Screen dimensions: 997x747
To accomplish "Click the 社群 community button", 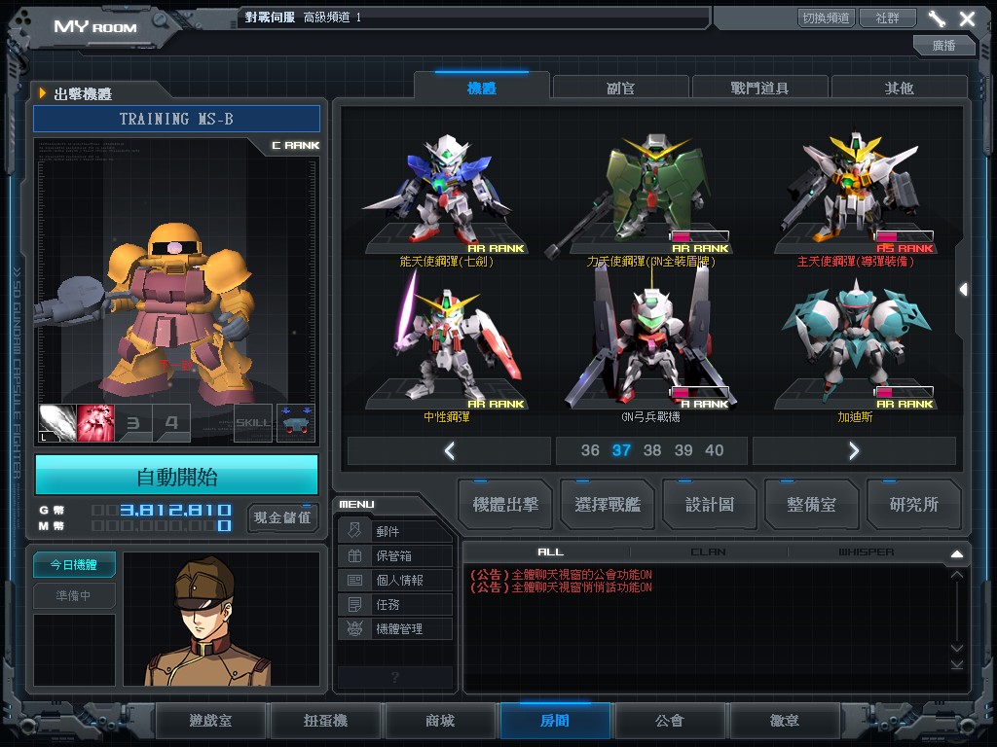I will click(888, 18).
